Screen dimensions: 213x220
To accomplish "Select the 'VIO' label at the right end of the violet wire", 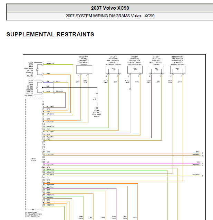I will [x=198, y=162].
